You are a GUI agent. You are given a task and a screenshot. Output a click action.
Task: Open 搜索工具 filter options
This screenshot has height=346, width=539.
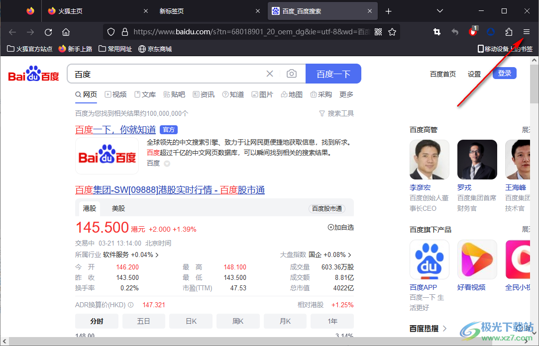[x=336, y=113]
